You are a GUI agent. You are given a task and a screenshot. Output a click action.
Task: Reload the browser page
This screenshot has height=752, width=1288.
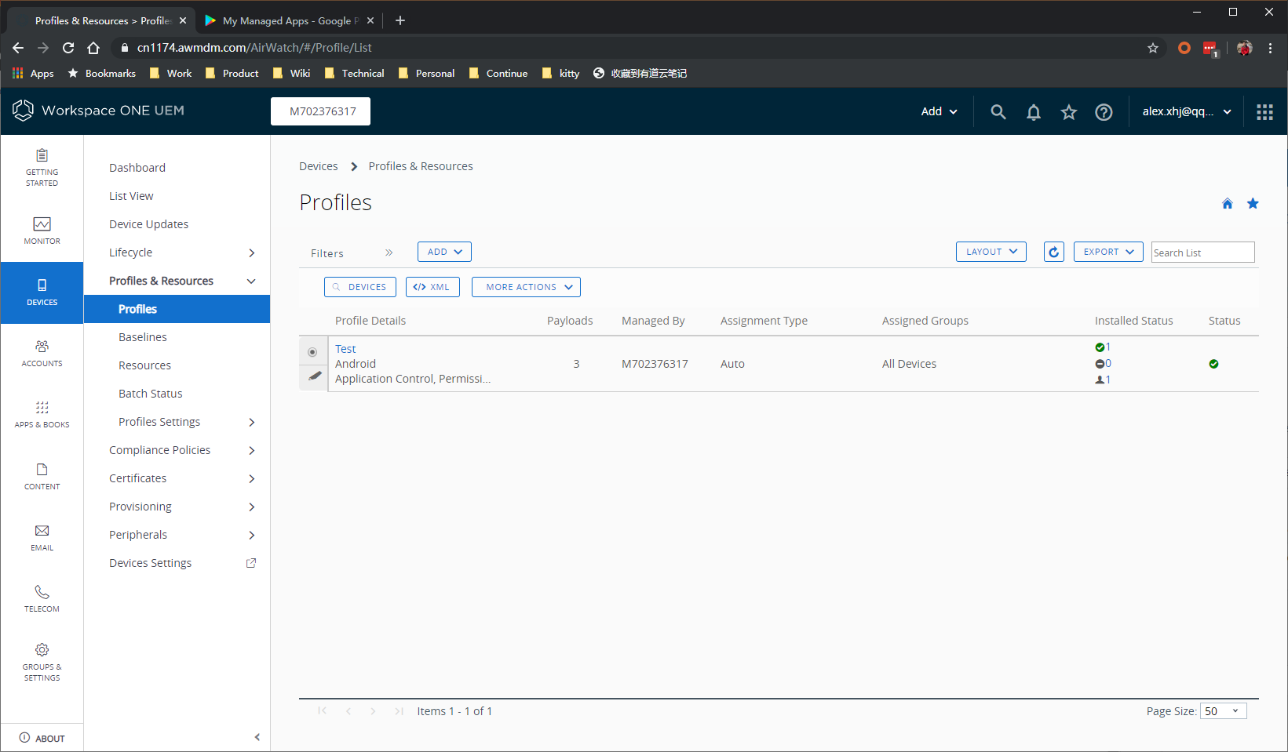click(68, 48)
